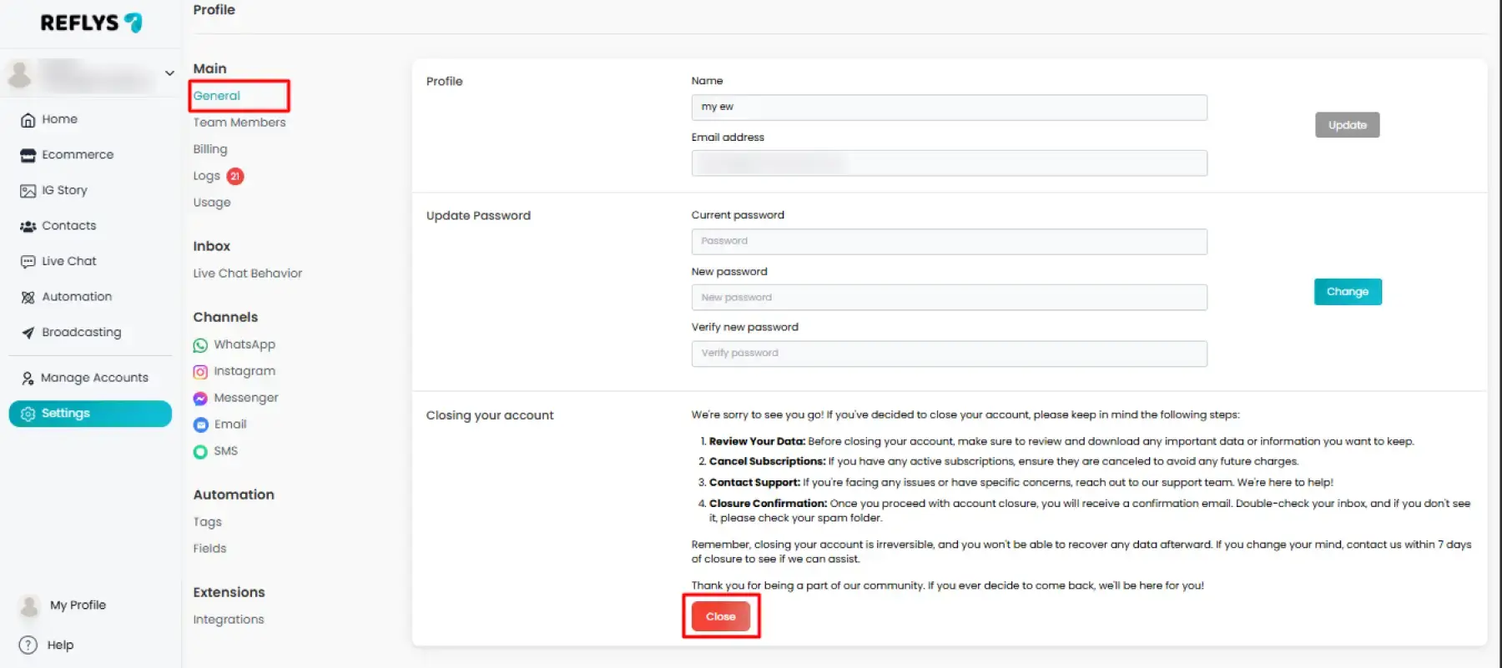Screen dimensions: 1502x668
Task: Go to Billing settings section
Action: click(x=210, y=149)
